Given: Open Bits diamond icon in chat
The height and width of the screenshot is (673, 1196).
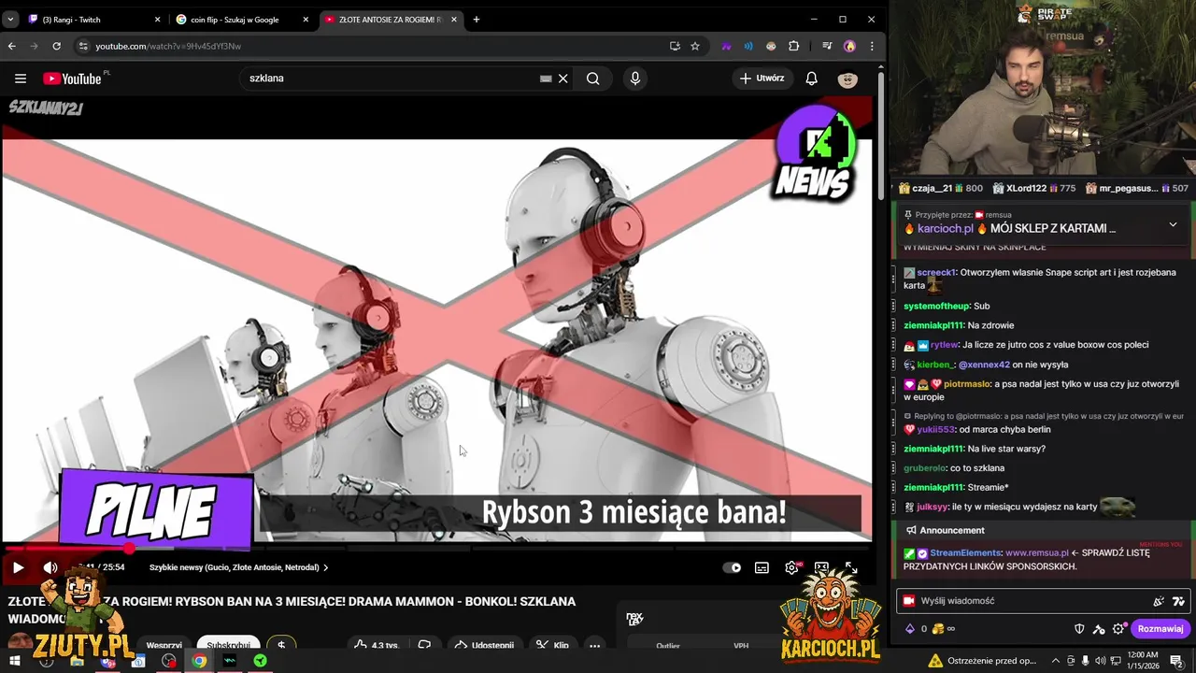Looking at the screenshot, I should click(910, 629).
